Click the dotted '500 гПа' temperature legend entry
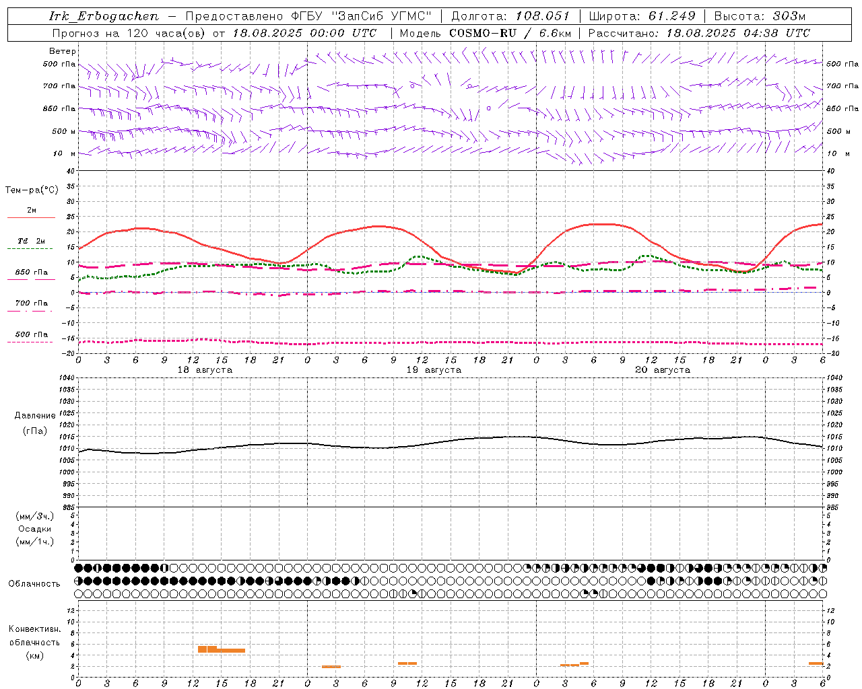The height and width of the screenshot is (689, 862). (x=31, y=334)
